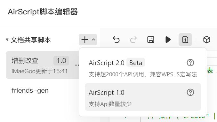The width and height of the screenshot is (217, 122).
Task: Click the plus new script button
Action: (85, 40)
